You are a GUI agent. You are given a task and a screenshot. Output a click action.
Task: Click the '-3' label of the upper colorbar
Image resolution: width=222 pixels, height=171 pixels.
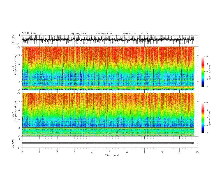point(207,56)
